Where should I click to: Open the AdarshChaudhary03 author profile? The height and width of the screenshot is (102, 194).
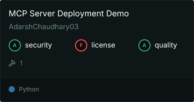coord(43,27)
